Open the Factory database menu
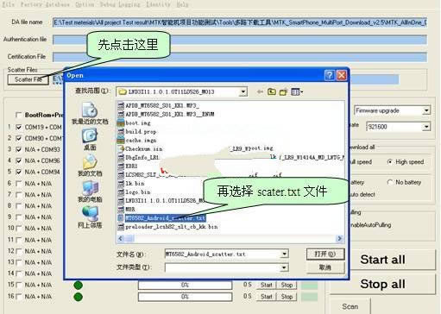Viewport: 441px width, 314px height. pos(45,4)
